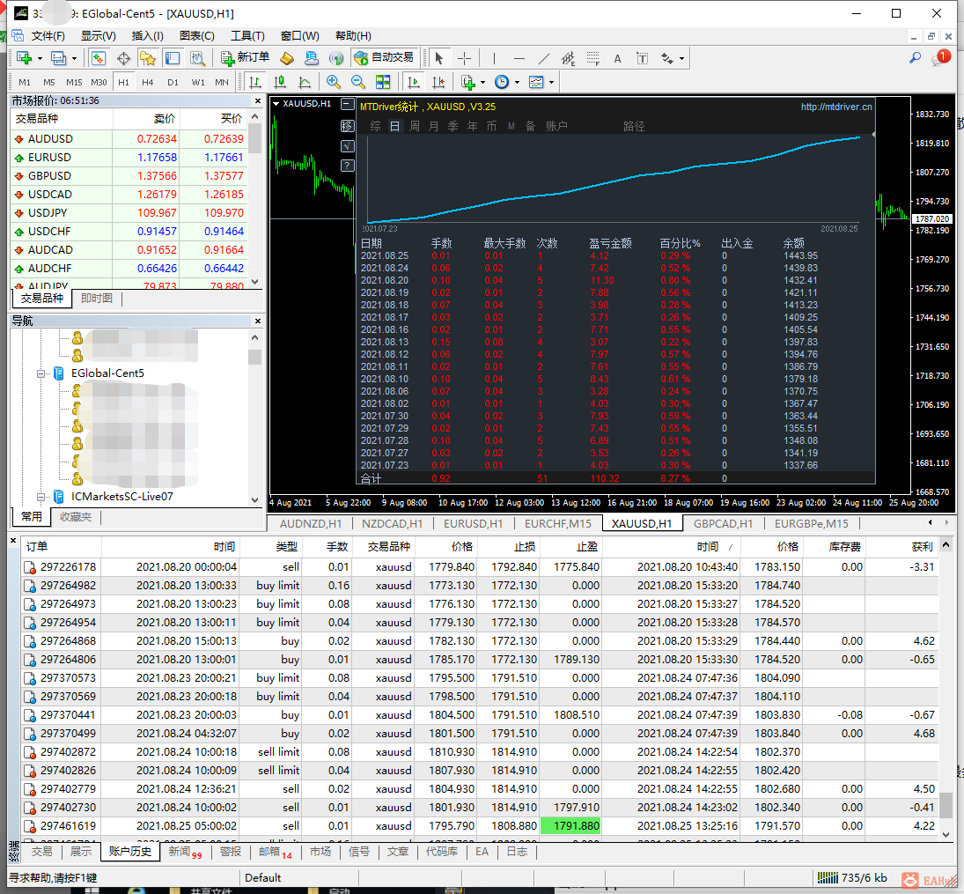
Task: Toggle the Navigator folder-star icon
Action: tap(148, 58)
